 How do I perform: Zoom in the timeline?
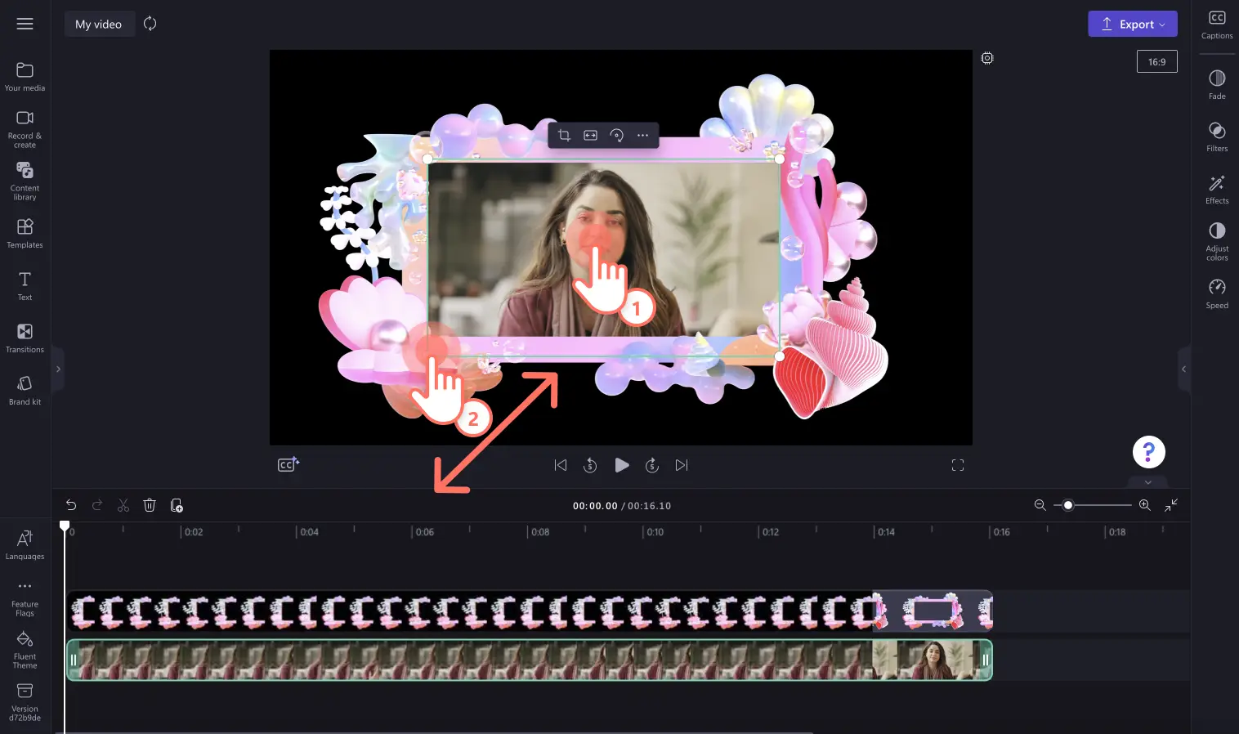1144,505
